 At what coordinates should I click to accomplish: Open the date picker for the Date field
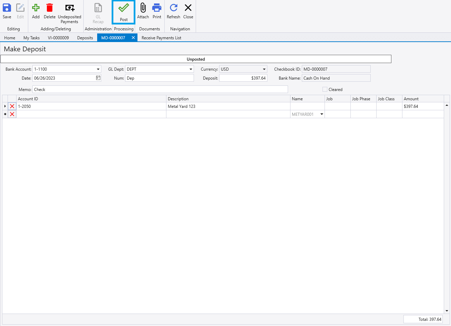tap(98, 78)
